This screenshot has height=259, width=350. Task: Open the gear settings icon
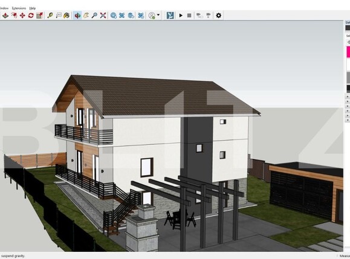point(219,15)
